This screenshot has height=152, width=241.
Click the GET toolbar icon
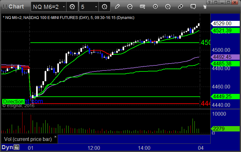click(x=143, y=7)
